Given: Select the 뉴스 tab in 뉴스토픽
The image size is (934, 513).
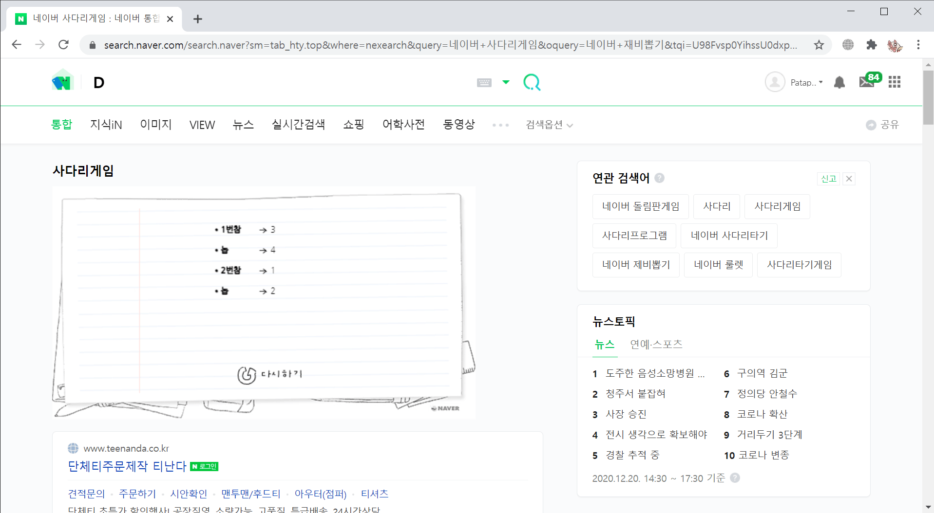Looking at the screenshot, I should pos(605,345).
